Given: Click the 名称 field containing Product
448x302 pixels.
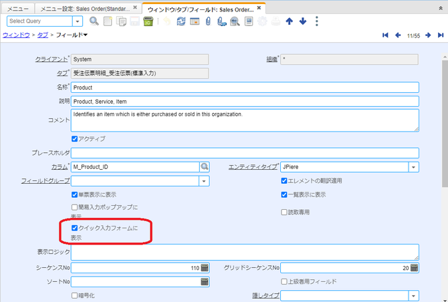Looking at the screenshot, I should pos(245,88).
